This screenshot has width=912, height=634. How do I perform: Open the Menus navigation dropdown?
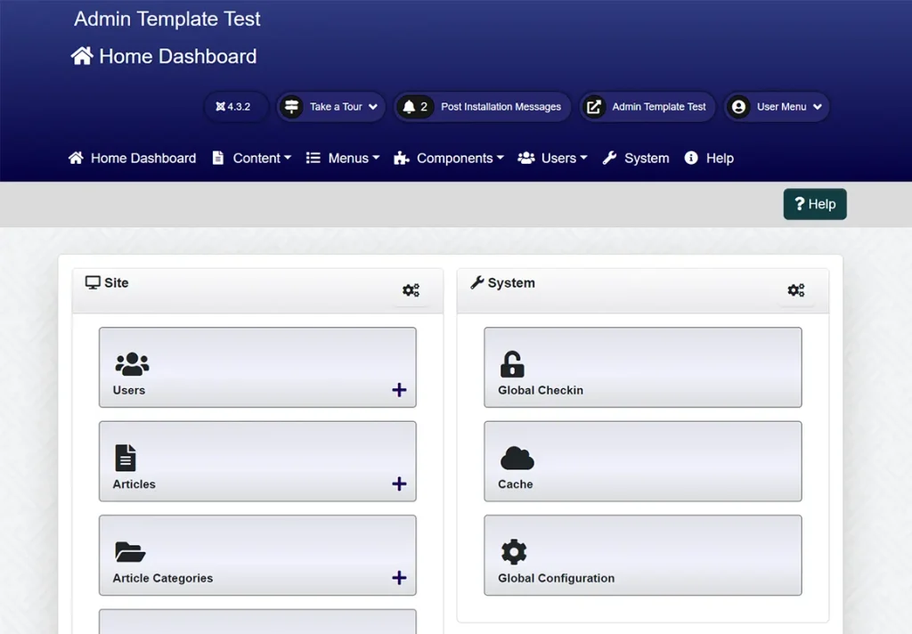pos(343,158)
